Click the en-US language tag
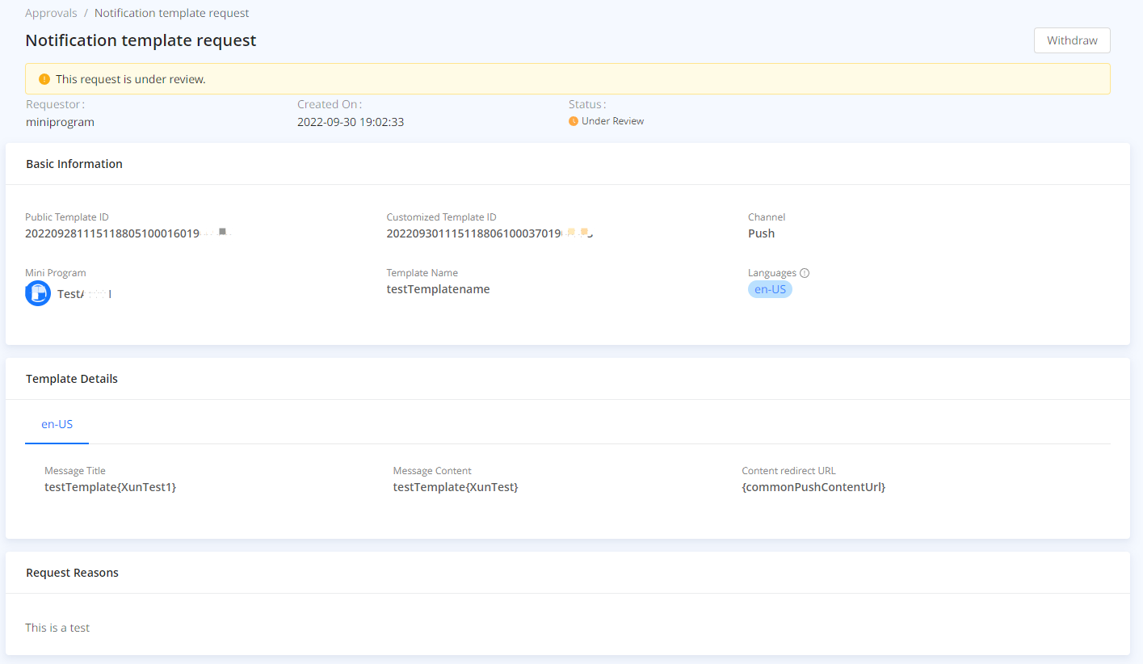Image resolution: width=1143 pixels, height=664 pixels. point(770,289)
